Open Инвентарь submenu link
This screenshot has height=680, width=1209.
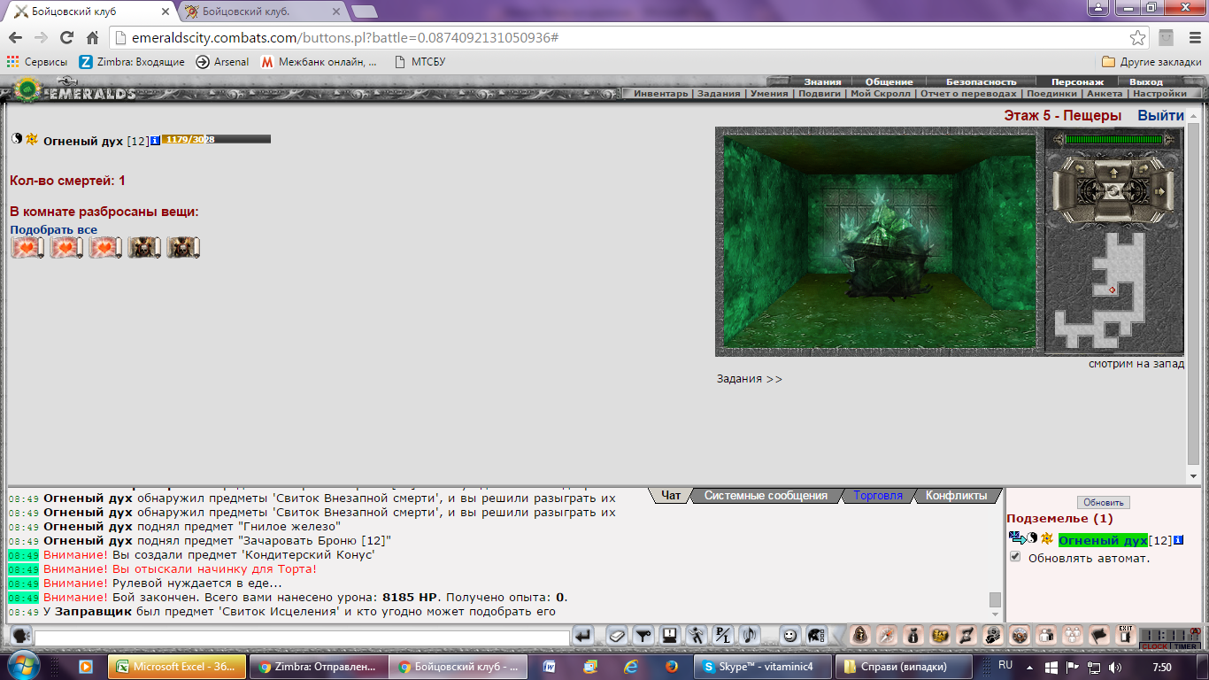tap(660, 93)
